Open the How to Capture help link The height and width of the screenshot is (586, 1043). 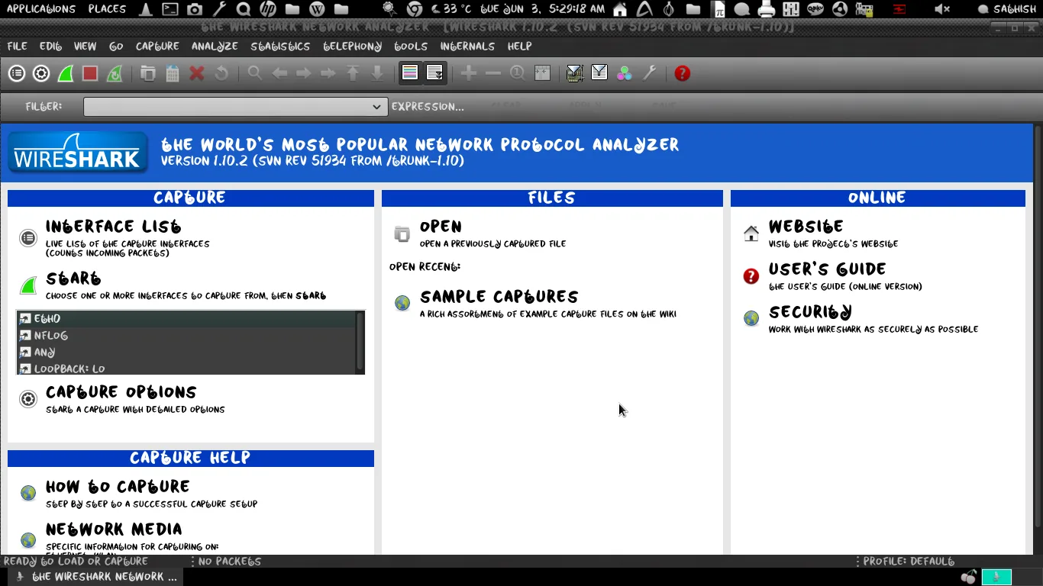tap(118, 487)
